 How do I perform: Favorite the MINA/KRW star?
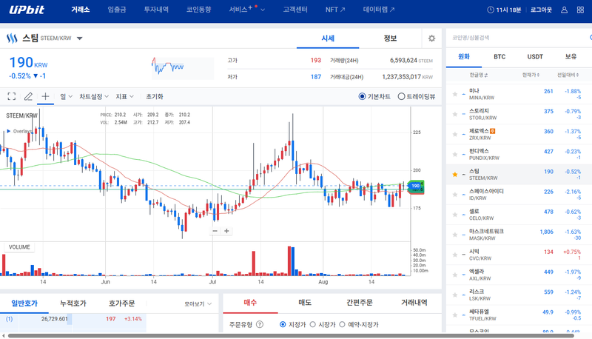point(455,94)
